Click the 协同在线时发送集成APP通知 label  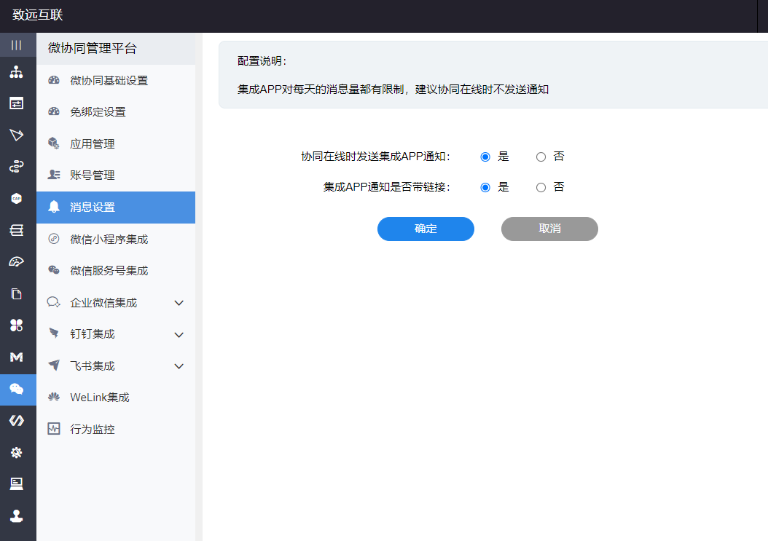click(x=375, y=157)
